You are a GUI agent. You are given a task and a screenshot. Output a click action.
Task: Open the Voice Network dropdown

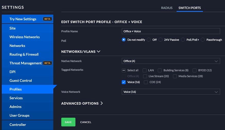click(171, 92)
